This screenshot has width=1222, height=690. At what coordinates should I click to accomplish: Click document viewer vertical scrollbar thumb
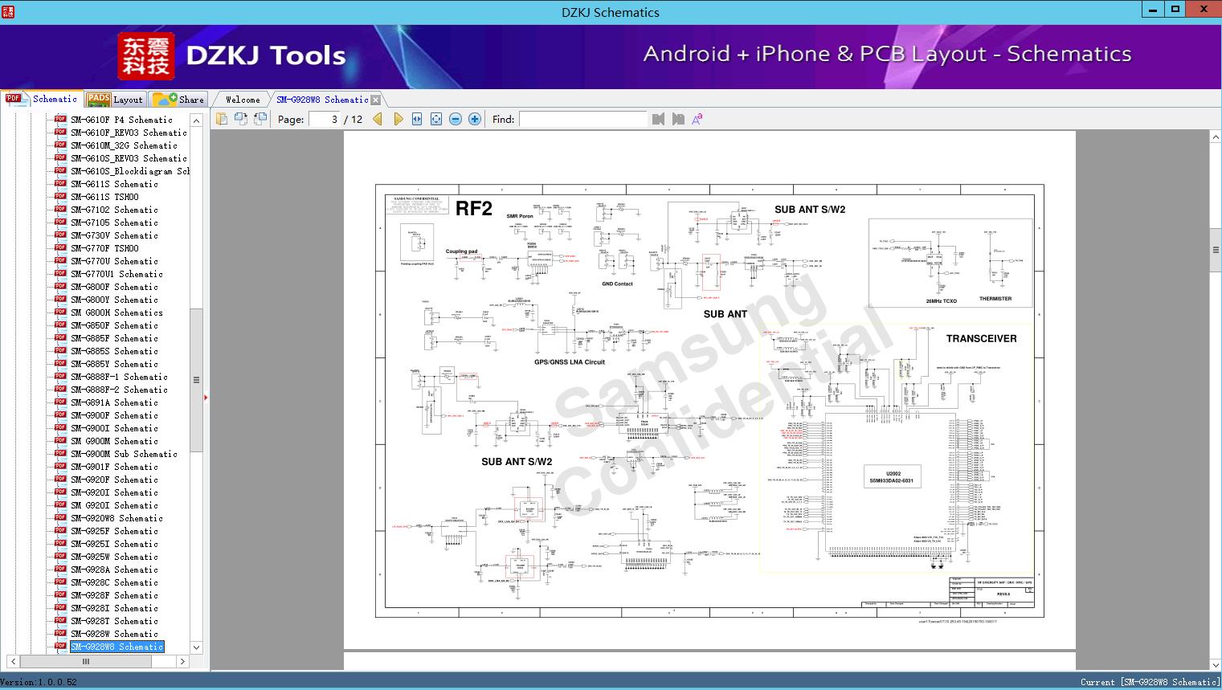click(1216, 250)
